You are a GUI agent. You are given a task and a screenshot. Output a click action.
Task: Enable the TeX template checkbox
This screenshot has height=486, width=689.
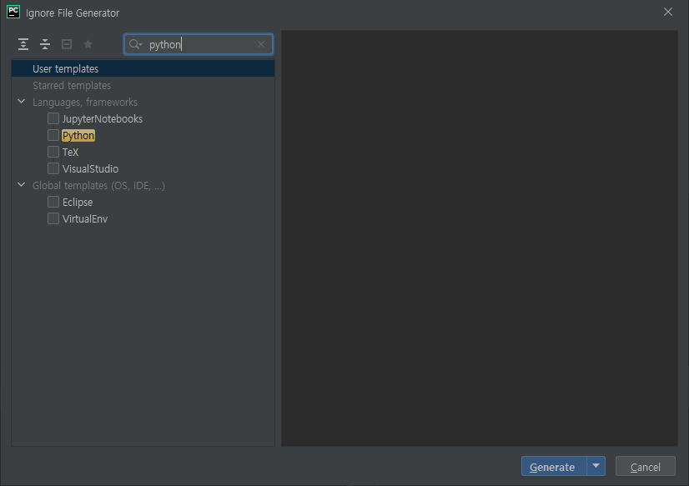coord(53,152)
